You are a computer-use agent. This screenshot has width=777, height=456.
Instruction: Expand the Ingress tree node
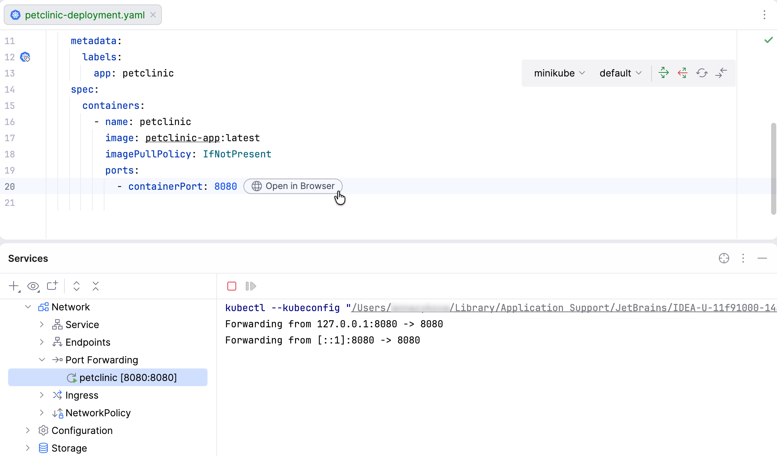pyautogui.click(x=42, y=395)
